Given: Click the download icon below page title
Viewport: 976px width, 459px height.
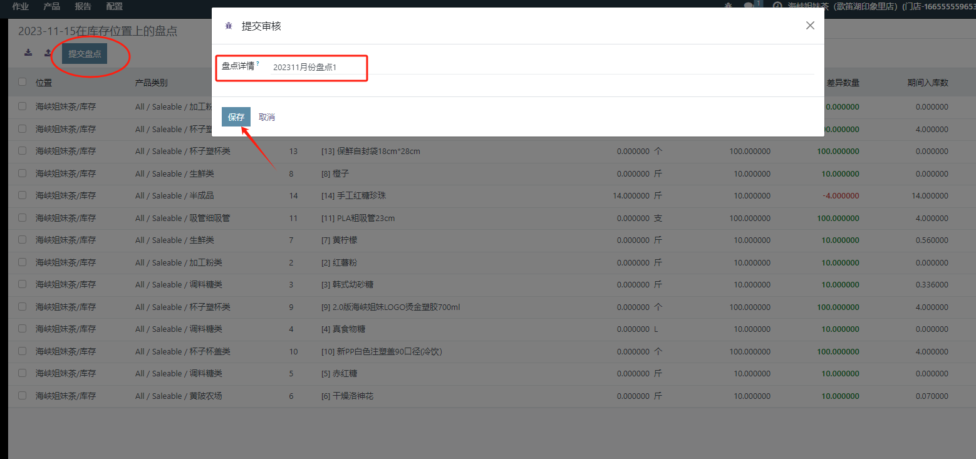Looking at the screenshot, I should [x=28, y=53].
